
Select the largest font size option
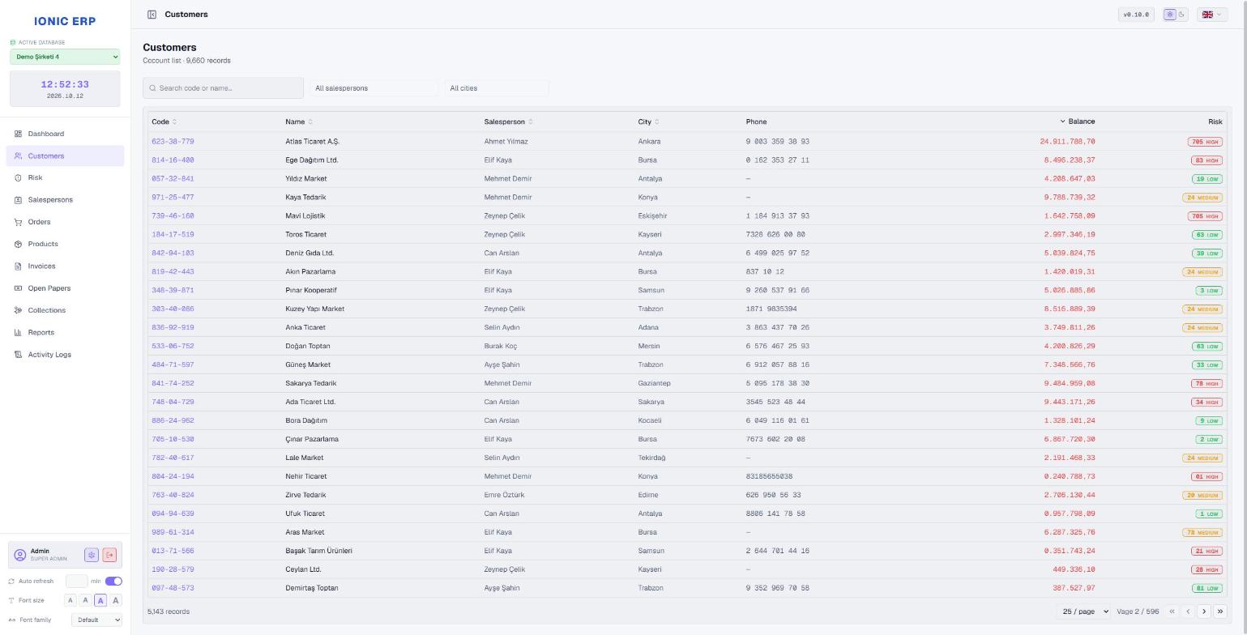pyautogui.click(x=116, y=600)
